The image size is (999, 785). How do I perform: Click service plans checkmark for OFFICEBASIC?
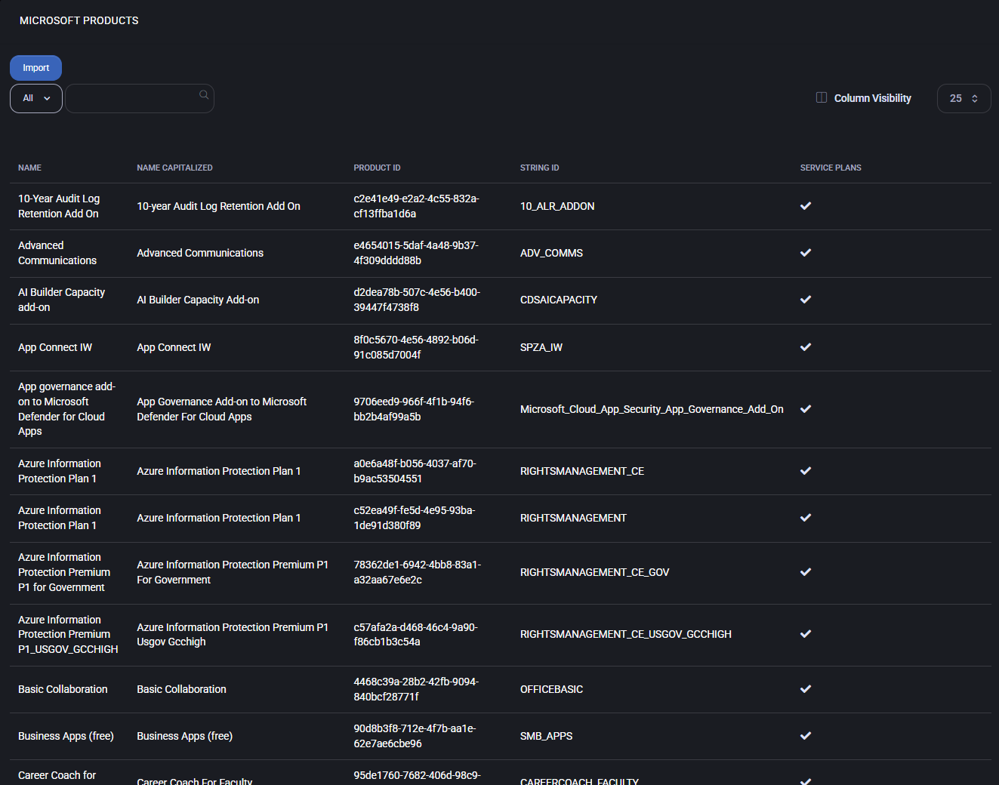(x=806, y=689)
